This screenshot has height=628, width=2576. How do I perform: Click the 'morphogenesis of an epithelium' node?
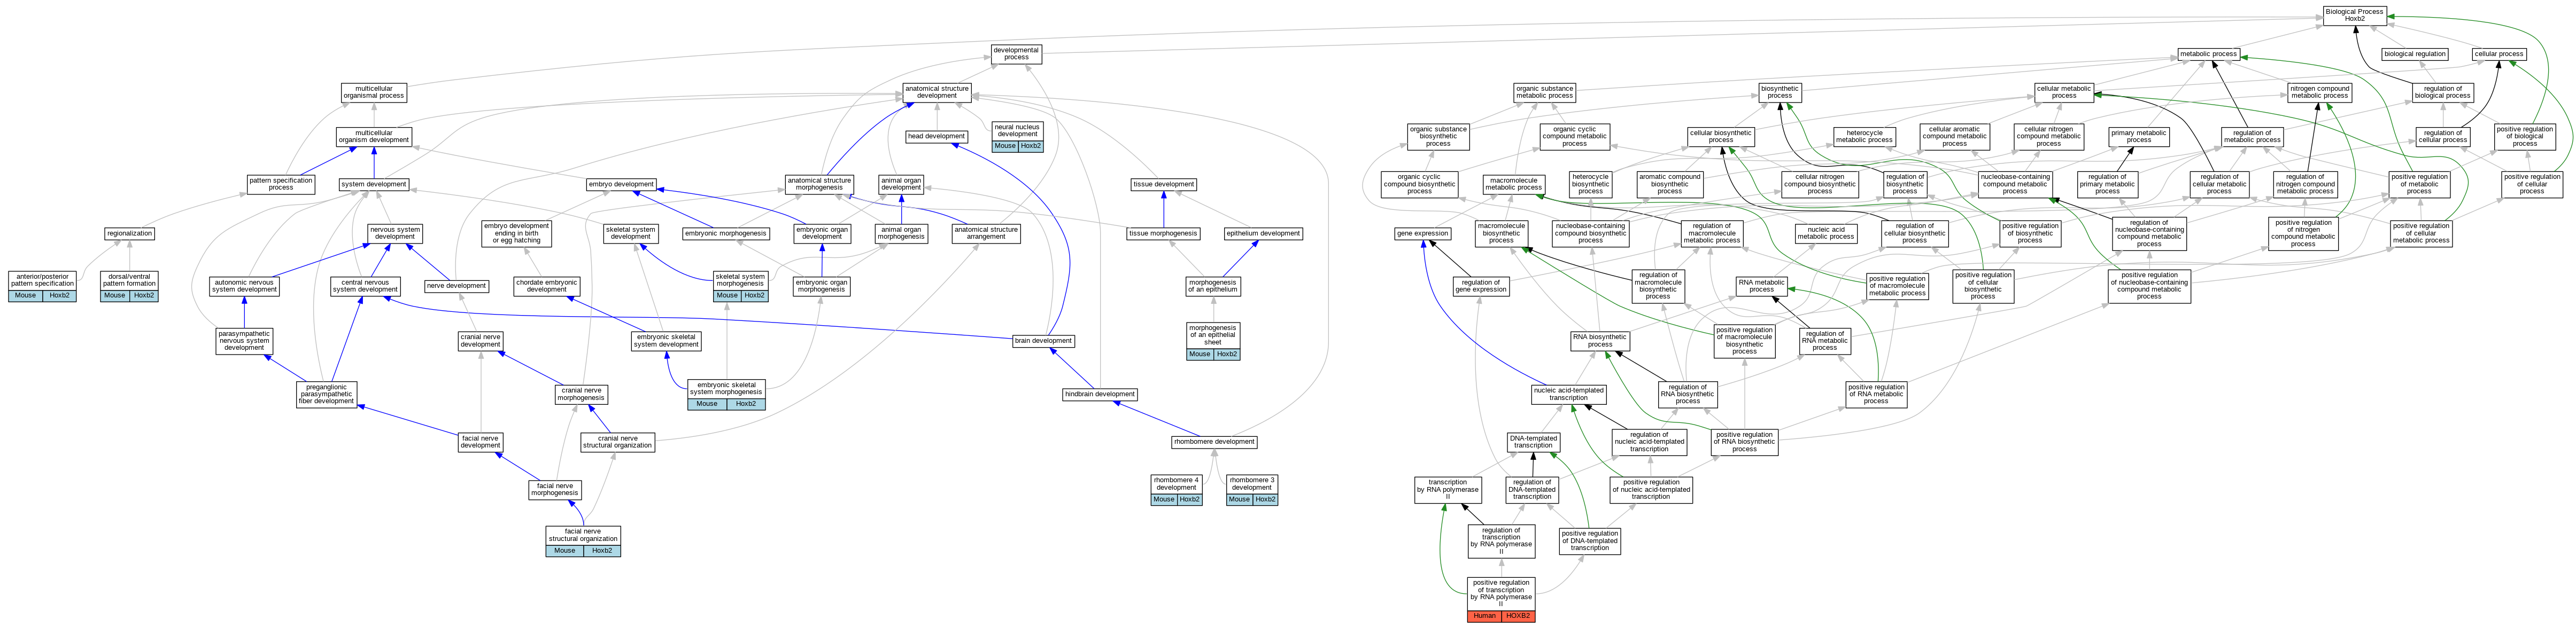pos(1213,287)
